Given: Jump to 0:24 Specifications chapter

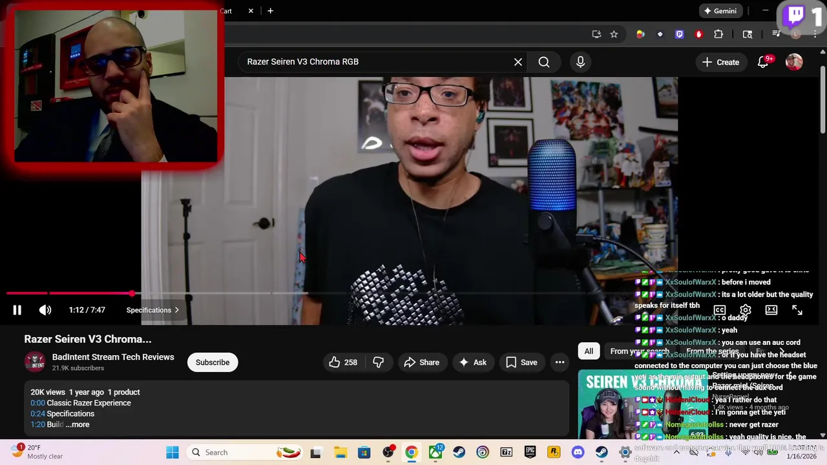Looking at the screenshot, I should click(62, 414).
